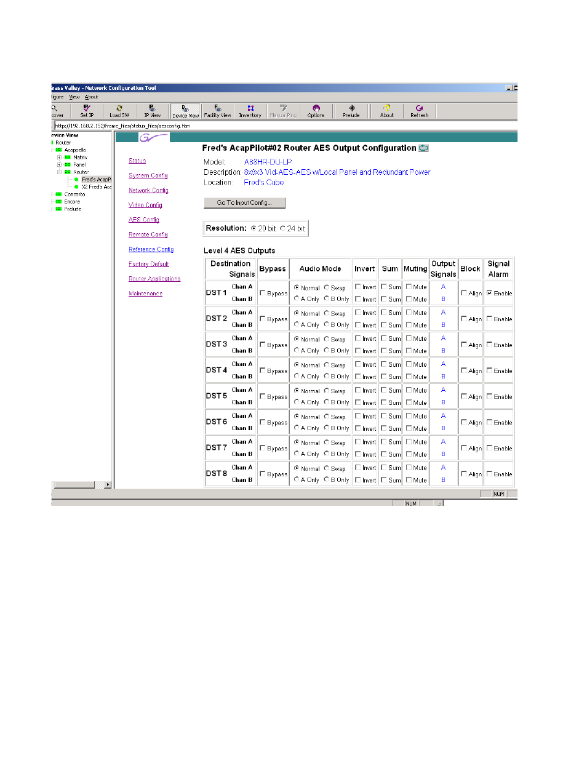The width and height of the screenshot is (587, 760).
Task: Check Invert for DST 1 Chan A
Action: [x=358, y=287]
